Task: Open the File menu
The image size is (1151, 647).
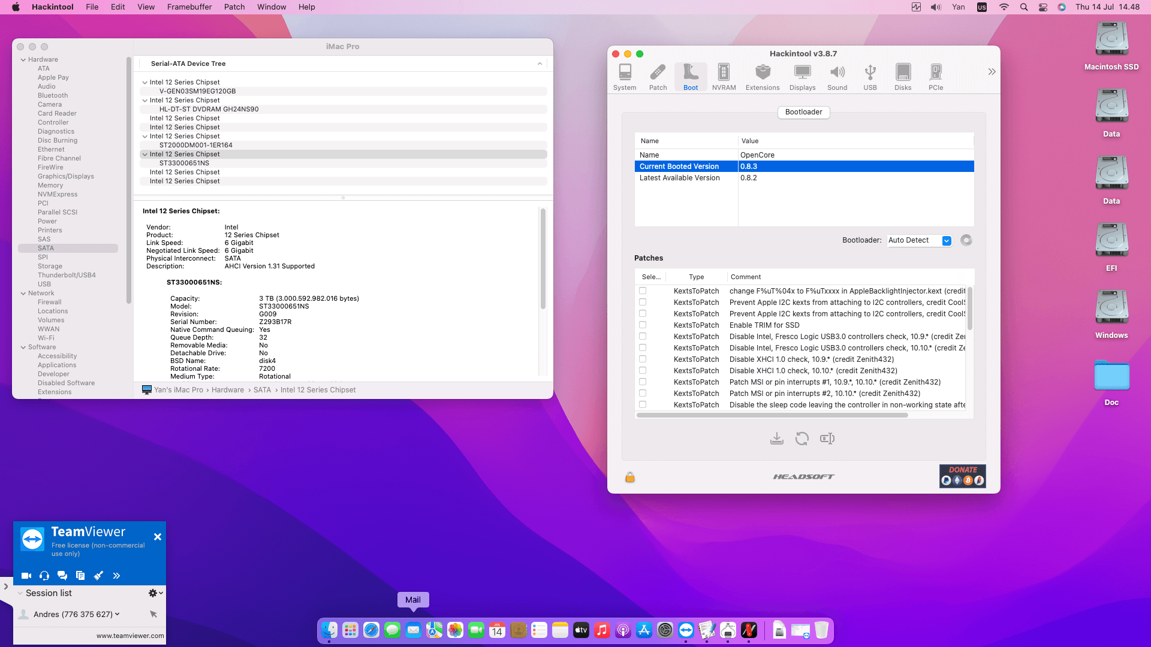Action: point(92,7)
